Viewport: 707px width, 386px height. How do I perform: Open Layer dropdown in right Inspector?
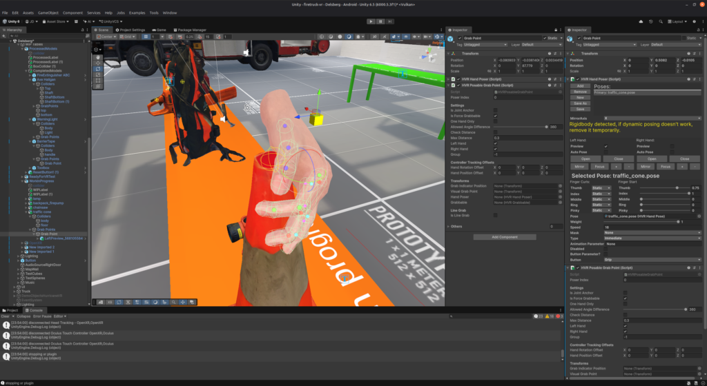click(x=678, y=45)
